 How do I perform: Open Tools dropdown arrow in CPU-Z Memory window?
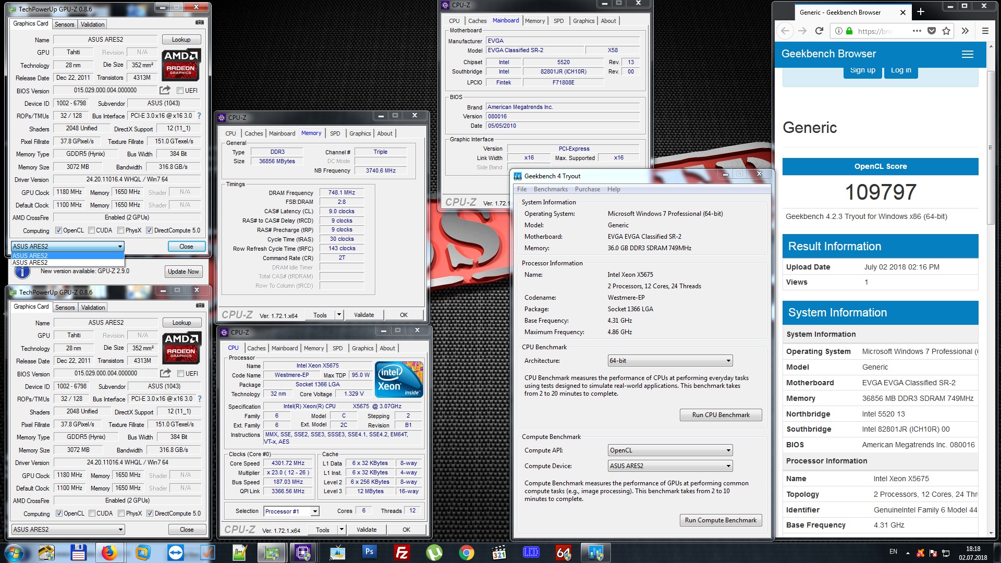[x=339, y=315]
